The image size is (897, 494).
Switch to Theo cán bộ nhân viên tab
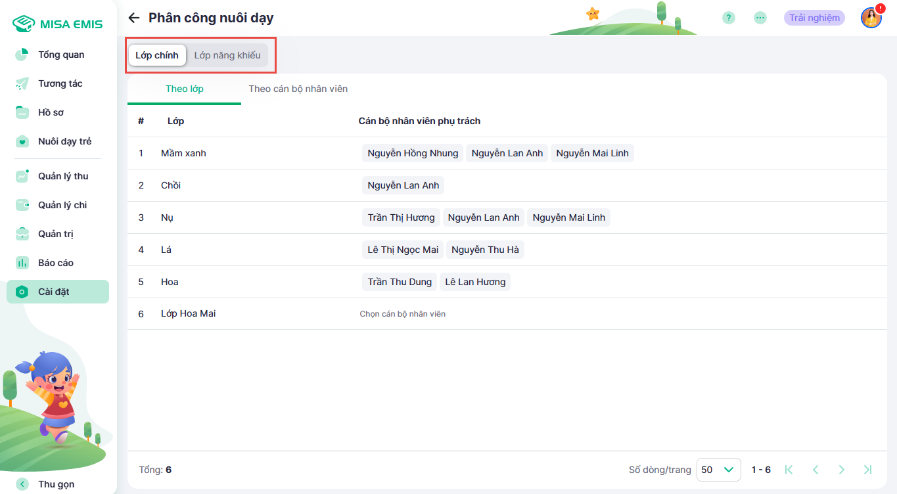coord(298,89)
